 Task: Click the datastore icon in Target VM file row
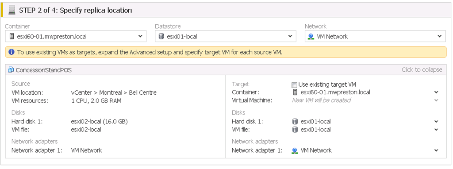click(x=295, y=130)
